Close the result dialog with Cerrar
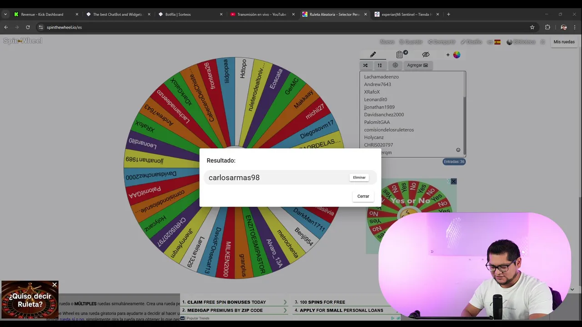The width and height of the screenshot is (582, 327). pos(363,196)
